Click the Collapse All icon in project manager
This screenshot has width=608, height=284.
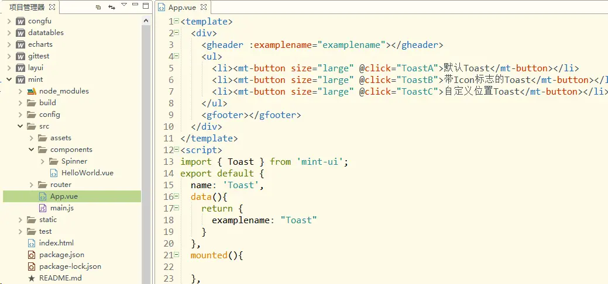point(98,7)
